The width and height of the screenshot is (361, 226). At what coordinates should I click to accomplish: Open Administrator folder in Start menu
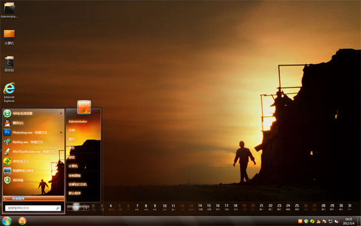pyautogui.click(x=78, y=122)
